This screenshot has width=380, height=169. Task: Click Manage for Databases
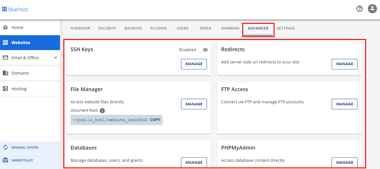click(x=194, y=162)
